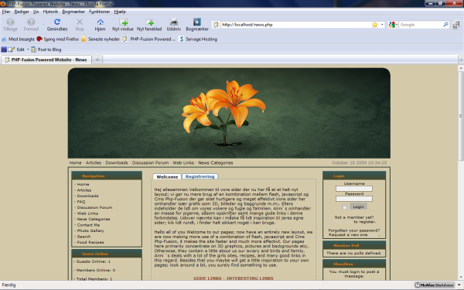The height and width of the screenshot is (290, 464).
Task: Open Articles link in Navigation panel
Action: click(84, 190)
